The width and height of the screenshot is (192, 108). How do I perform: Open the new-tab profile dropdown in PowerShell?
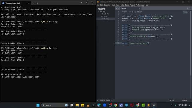37,3
